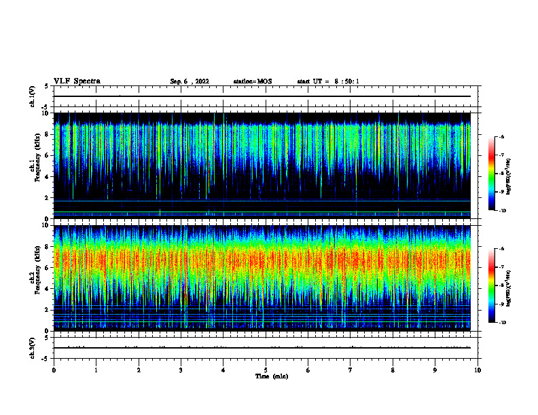This screenshot has width=538, height=415.
Task: Click time axis tick label "1"
Action: (96, 370)
